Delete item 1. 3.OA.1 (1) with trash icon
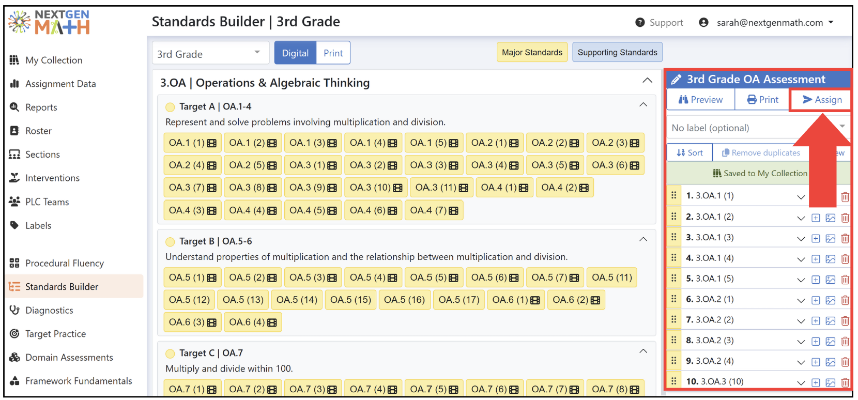 [x=845, y=197]
